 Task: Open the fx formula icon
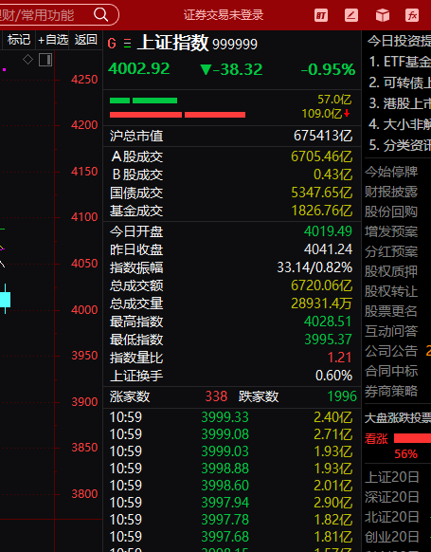pos(412,15)
